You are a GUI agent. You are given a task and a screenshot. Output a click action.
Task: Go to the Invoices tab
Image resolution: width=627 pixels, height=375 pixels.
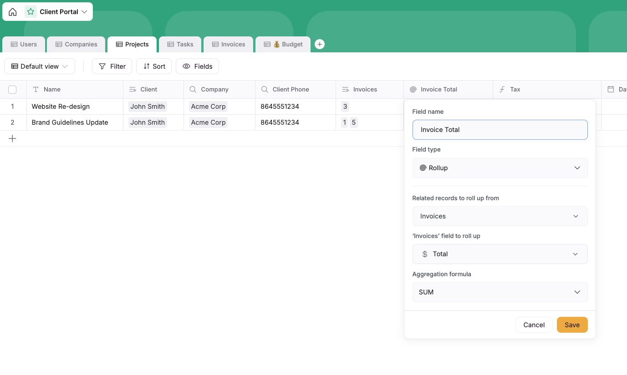[x=228, y=44]
